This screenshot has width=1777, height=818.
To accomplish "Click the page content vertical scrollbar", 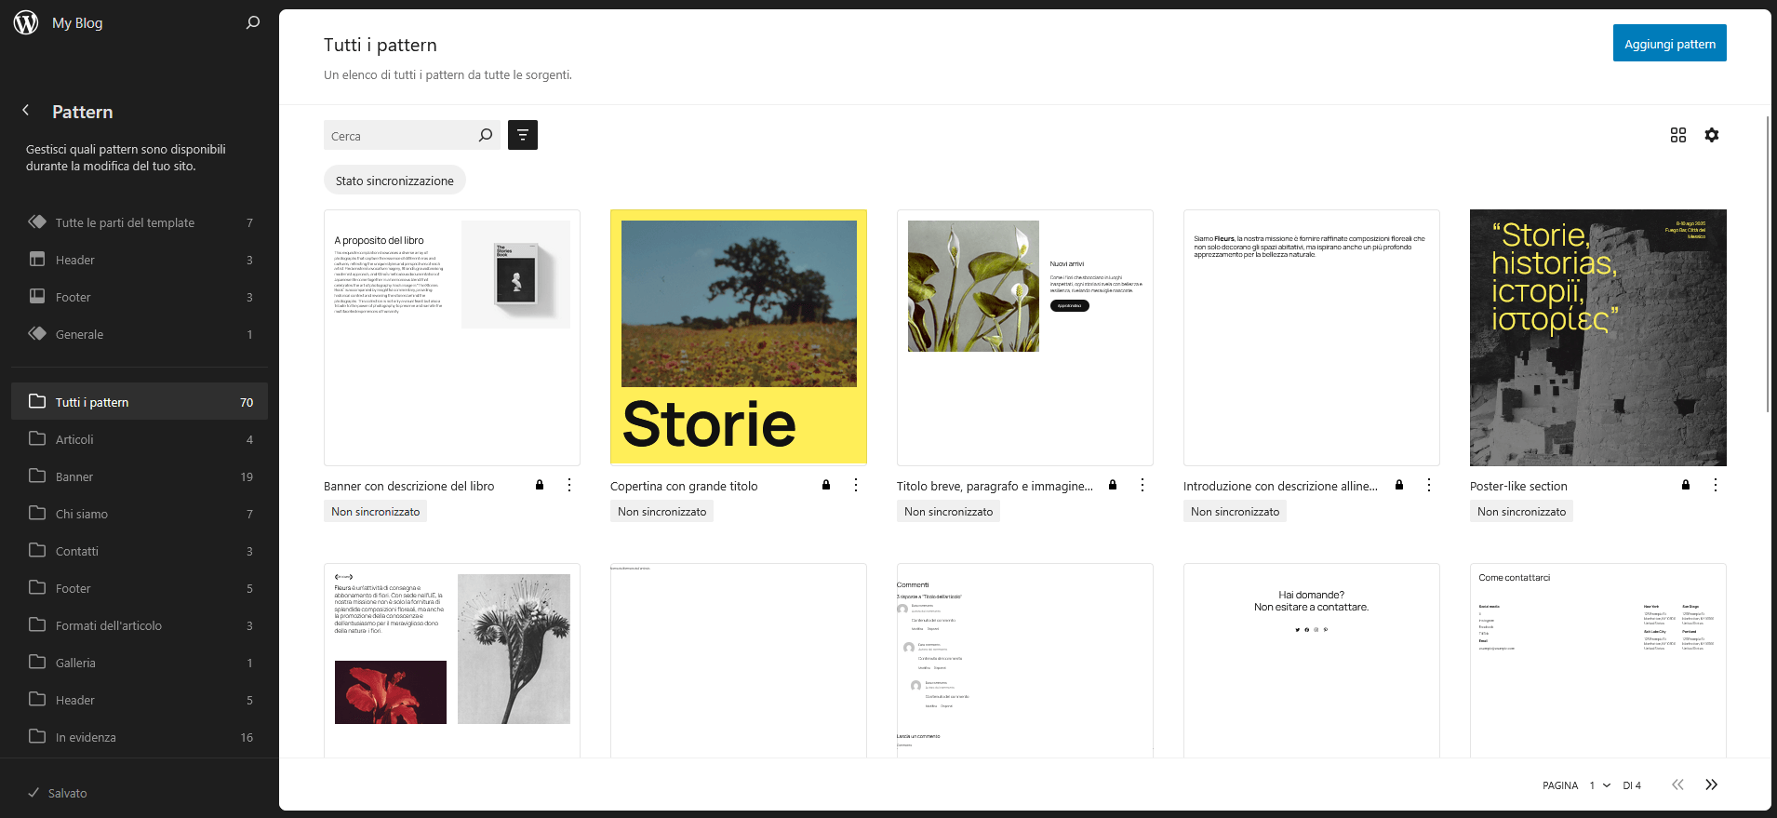I will (x=1768, y=263).
